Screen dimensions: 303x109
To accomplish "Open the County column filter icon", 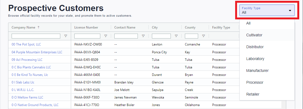I will tap(204, 36).
